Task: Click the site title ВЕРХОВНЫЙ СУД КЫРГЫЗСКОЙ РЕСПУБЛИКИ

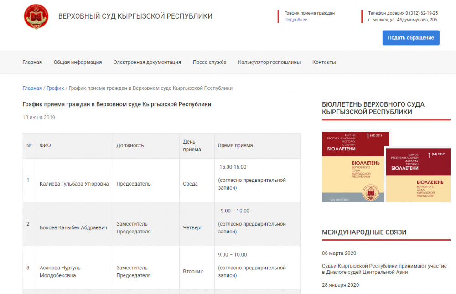Action: click(135, 16)
